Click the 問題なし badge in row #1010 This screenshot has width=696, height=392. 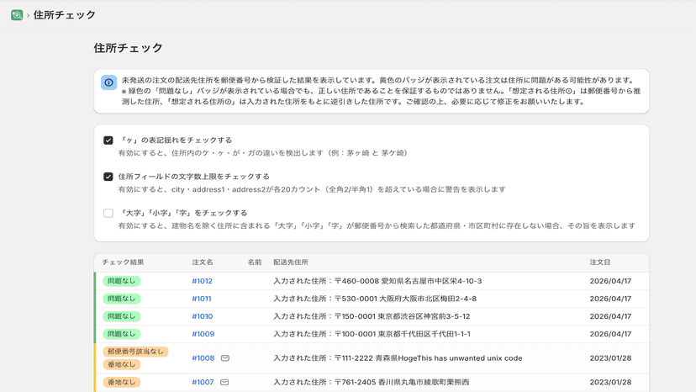coord(122,316)
